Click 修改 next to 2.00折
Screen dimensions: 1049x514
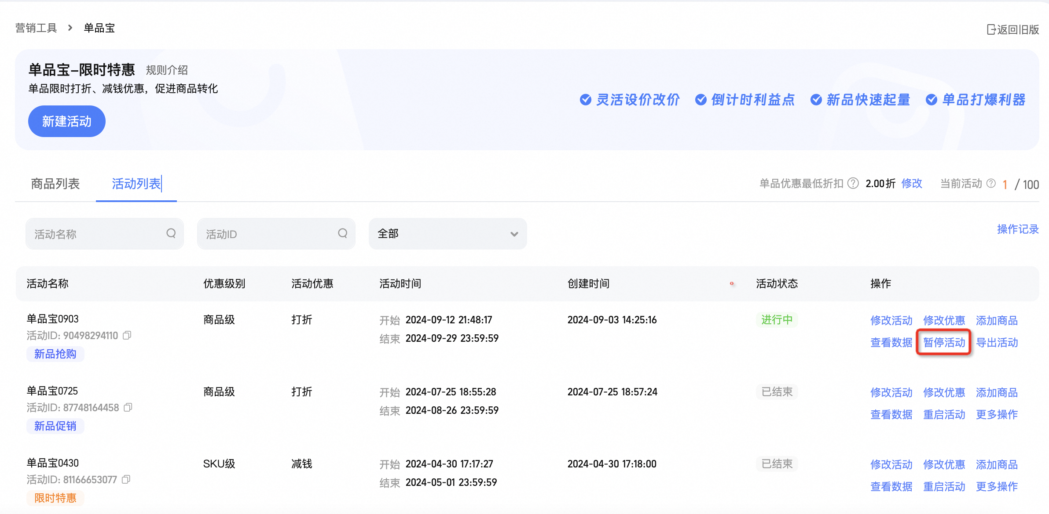click(912, 183)
